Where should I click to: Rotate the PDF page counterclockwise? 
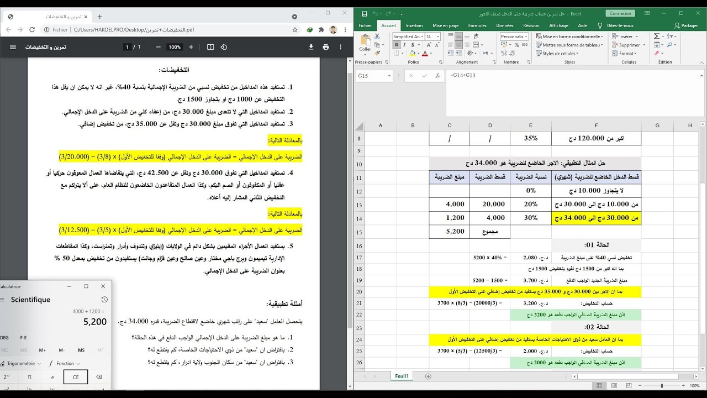224,47
